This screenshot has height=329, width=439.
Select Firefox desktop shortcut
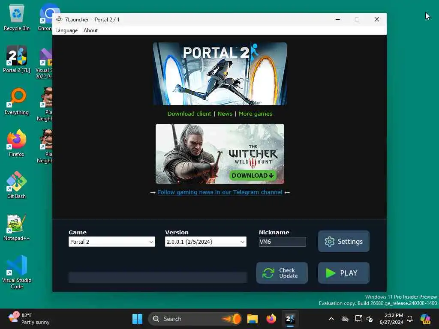pos(17,143)
